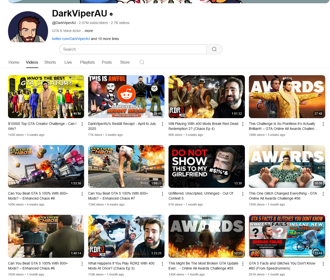330x280 pixels.
Task: Click the '2.7K videos' count text
Action: pos(120,23)
